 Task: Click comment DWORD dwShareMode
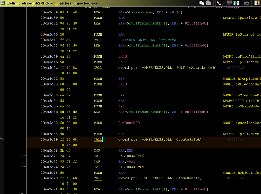[241, 106]
